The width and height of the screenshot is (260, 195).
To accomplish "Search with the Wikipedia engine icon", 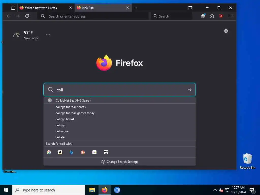I will [106, 152].
